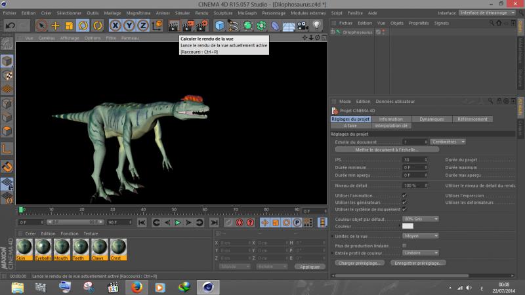Image resolution: width=525 pixels, height=295 pixels.
Task: Add a light object
Action: [316, 26]
